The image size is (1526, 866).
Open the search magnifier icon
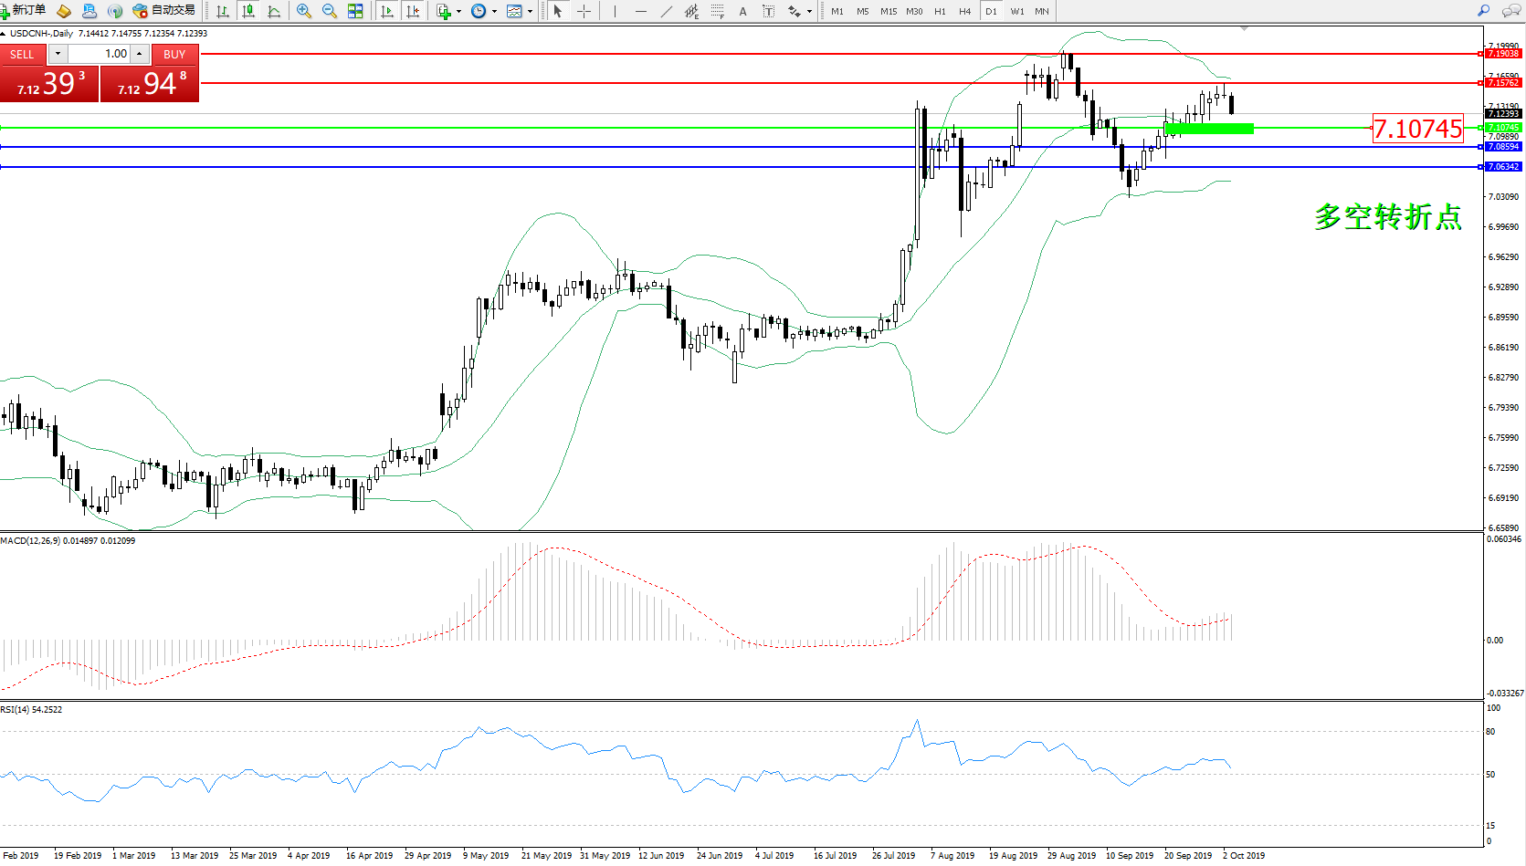[x=1484, y=11]
